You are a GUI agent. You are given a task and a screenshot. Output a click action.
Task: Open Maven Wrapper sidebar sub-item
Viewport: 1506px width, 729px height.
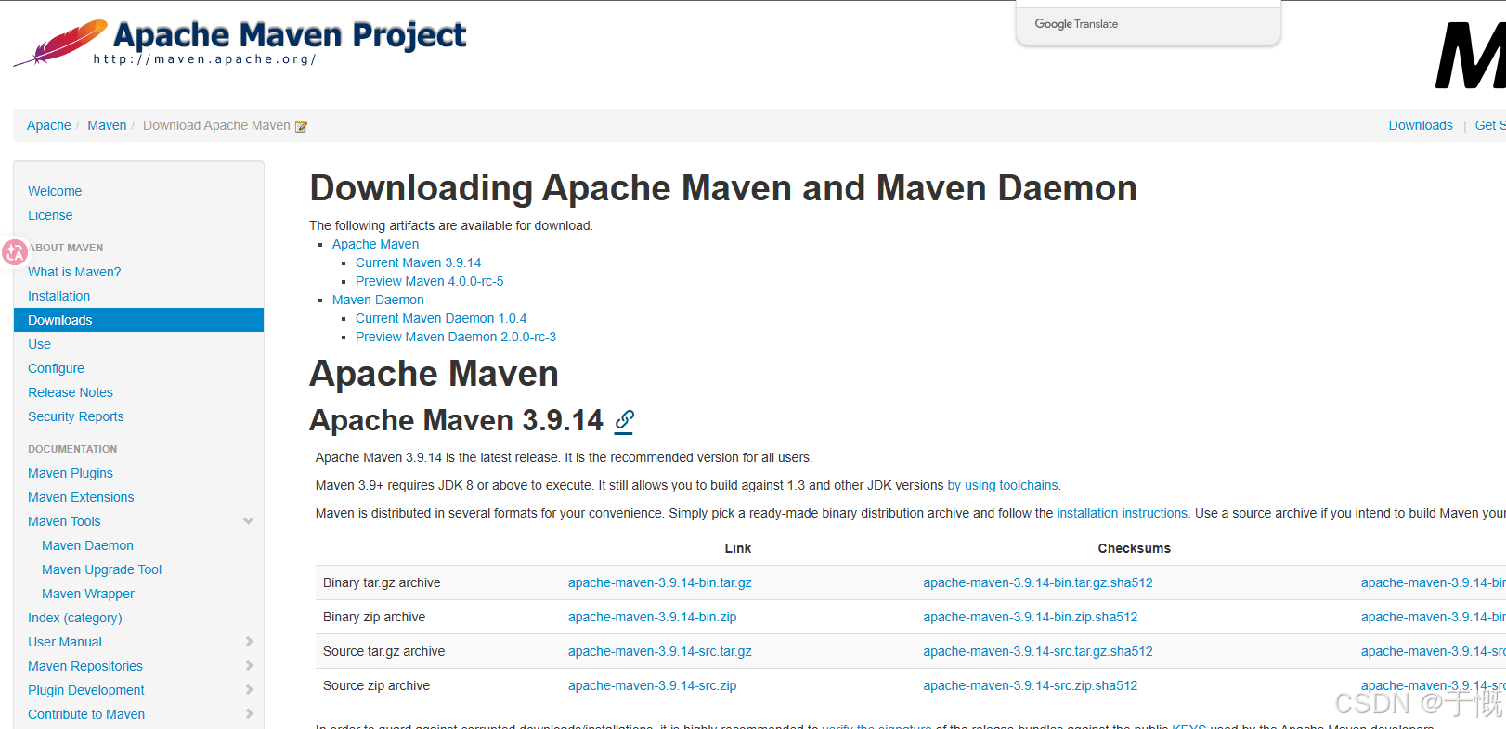click(88, 594)
